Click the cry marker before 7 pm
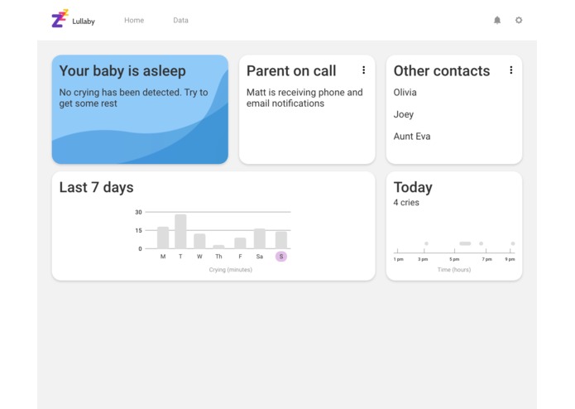This screenshot has width=575, height=409. tap(482, 243)
